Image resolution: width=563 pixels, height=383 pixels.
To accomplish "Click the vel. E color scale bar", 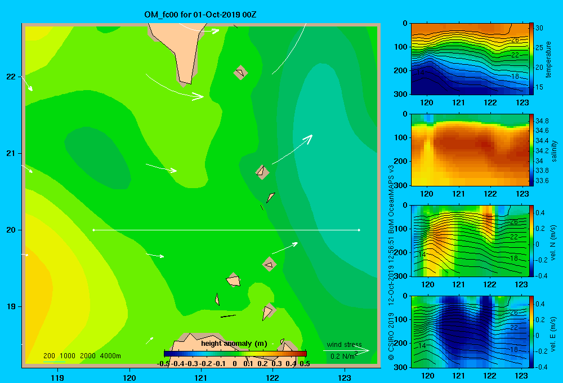I will [x=531, y=332].
